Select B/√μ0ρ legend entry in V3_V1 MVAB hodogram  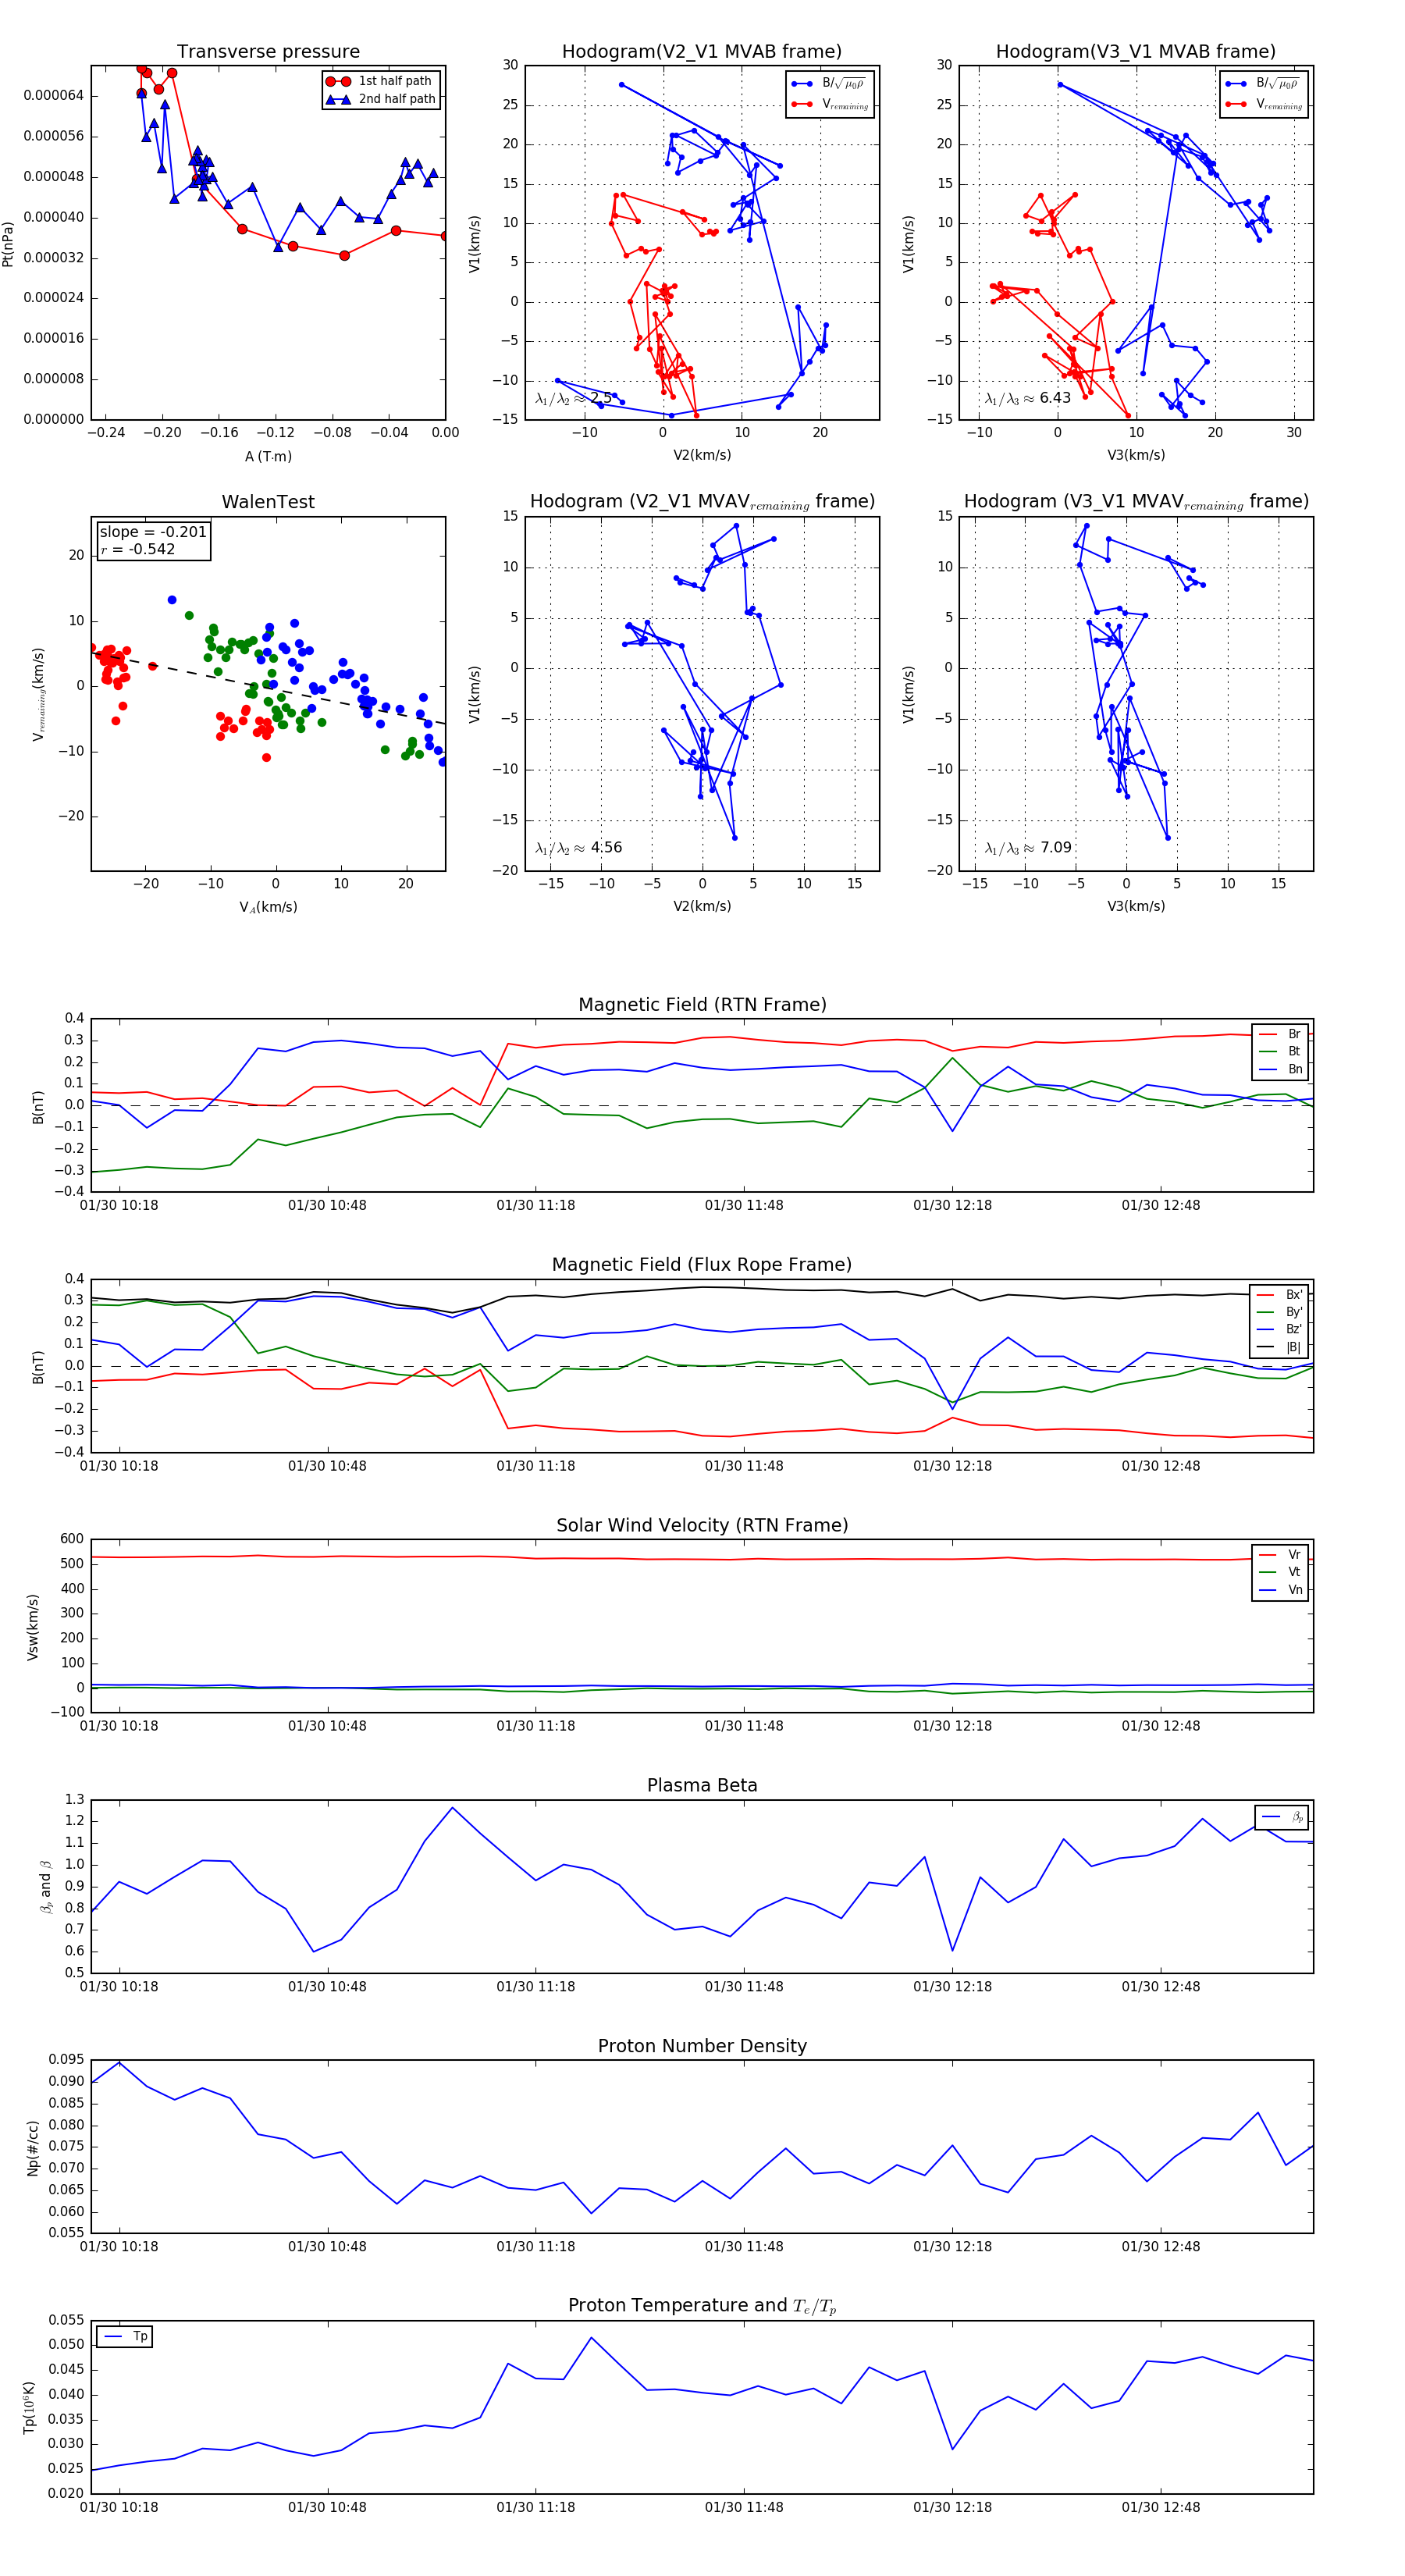point(1262,83)
